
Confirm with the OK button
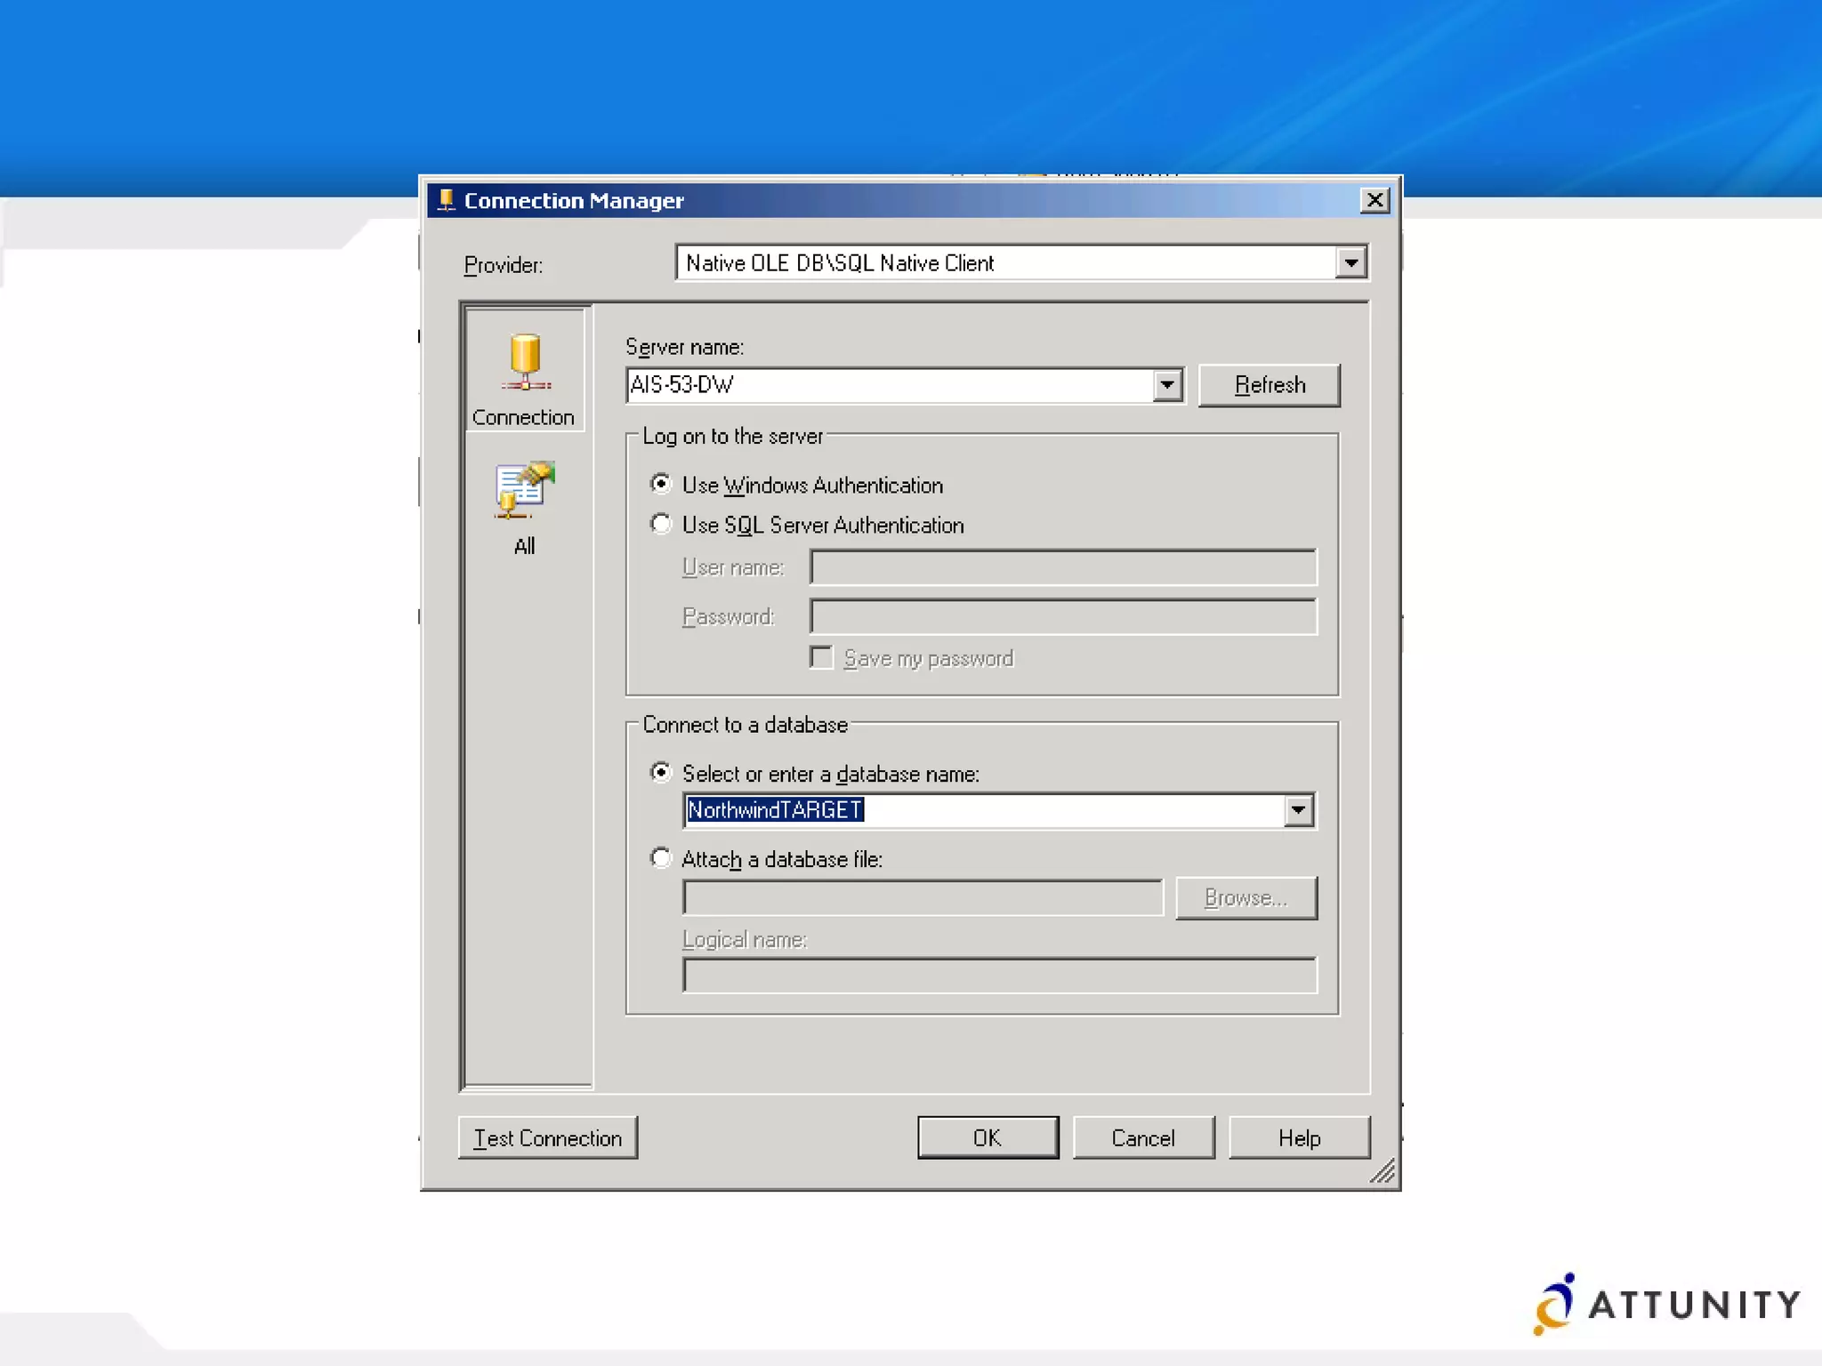tap(988, 1137)
